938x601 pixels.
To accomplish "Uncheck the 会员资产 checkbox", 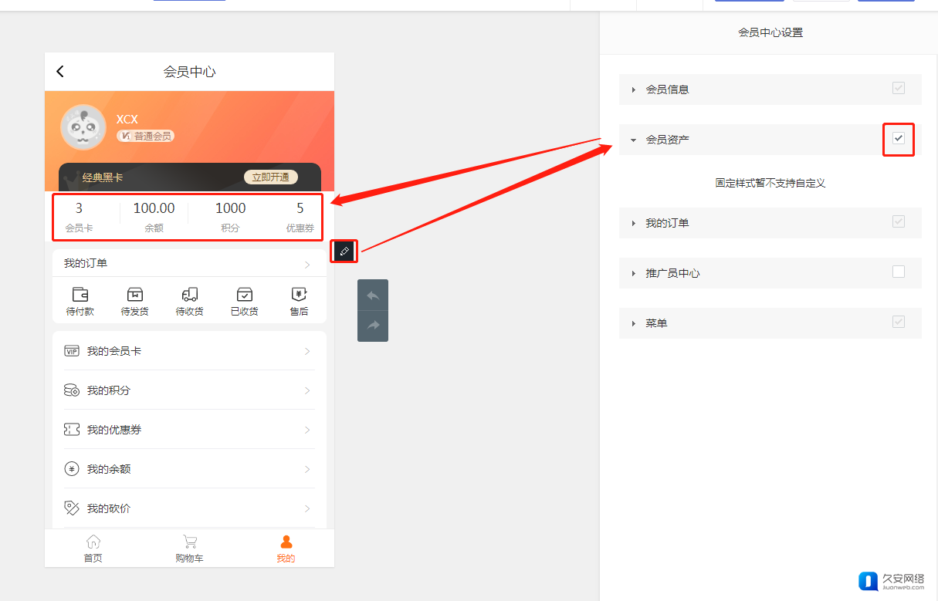I will [898, 138].
